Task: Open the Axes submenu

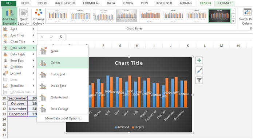Action: click(x=19, y=29)
